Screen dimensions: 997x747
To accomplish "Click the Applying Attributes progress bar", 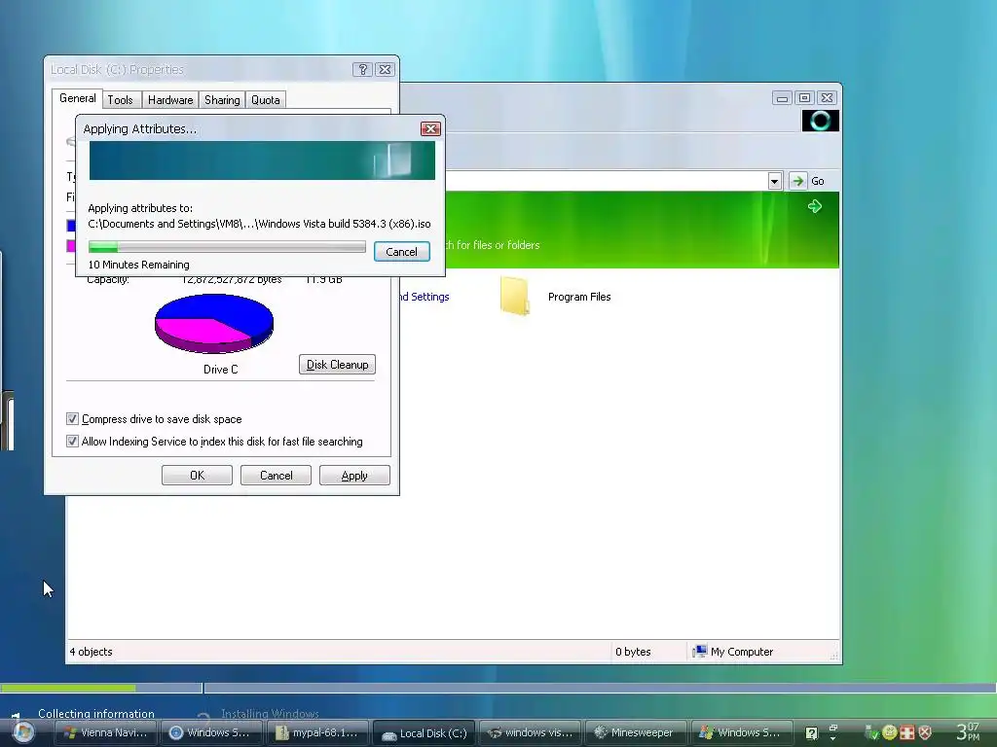I will tap(227, 247).
